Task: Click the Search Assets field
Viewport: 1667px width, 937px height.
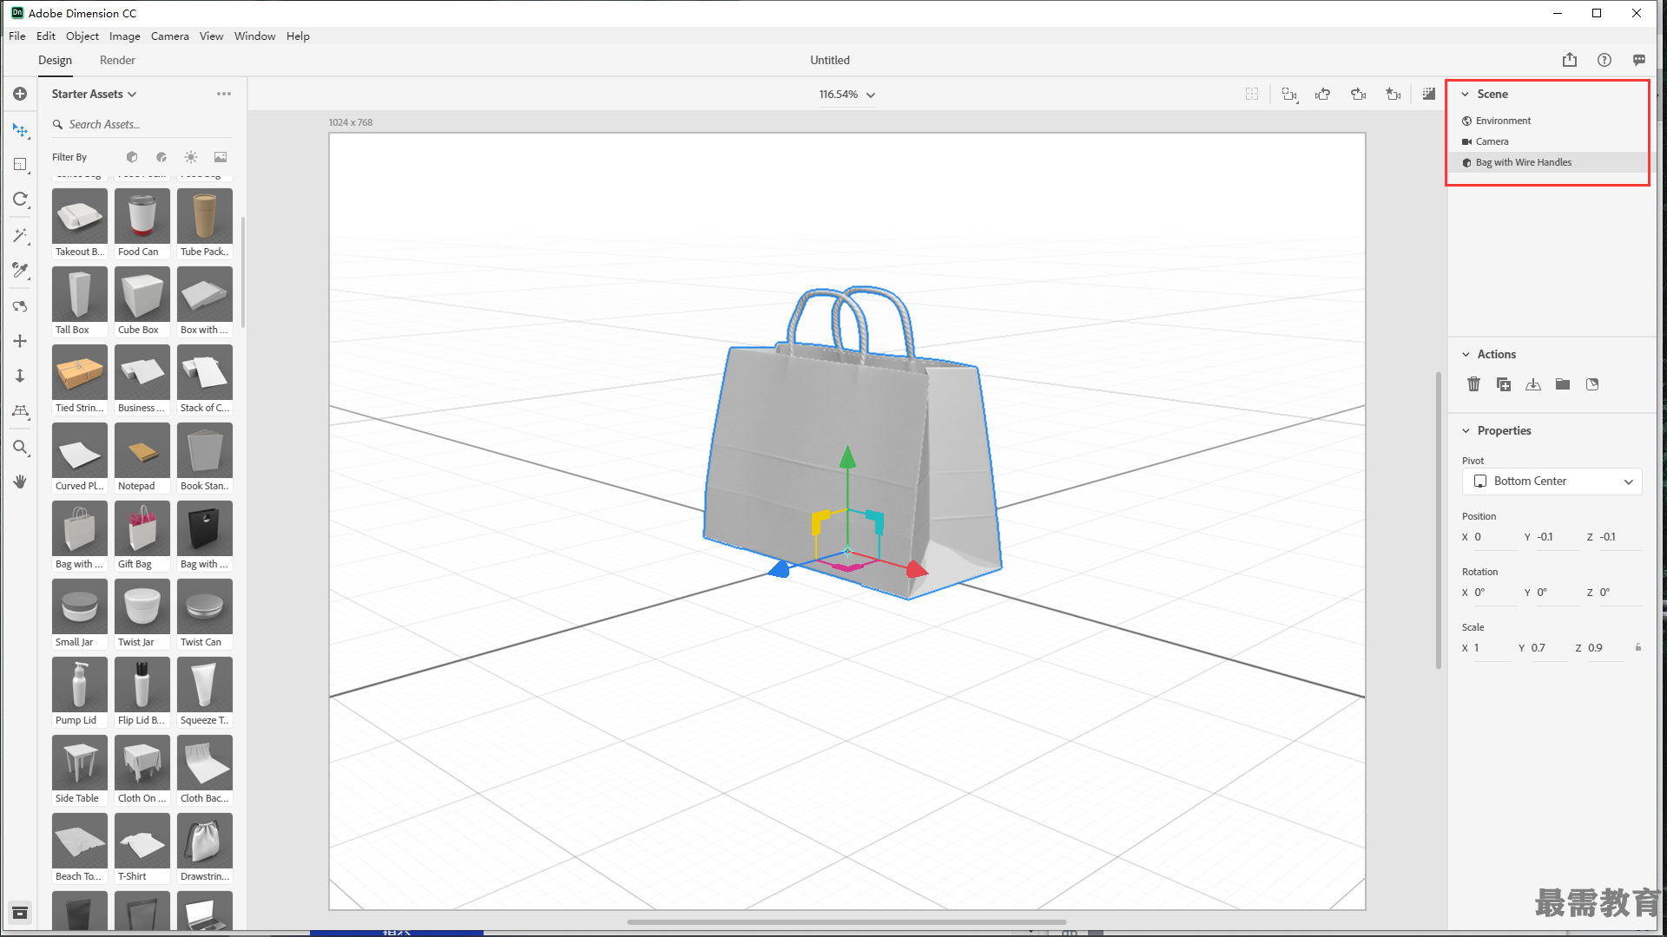Action: (142, 124)
